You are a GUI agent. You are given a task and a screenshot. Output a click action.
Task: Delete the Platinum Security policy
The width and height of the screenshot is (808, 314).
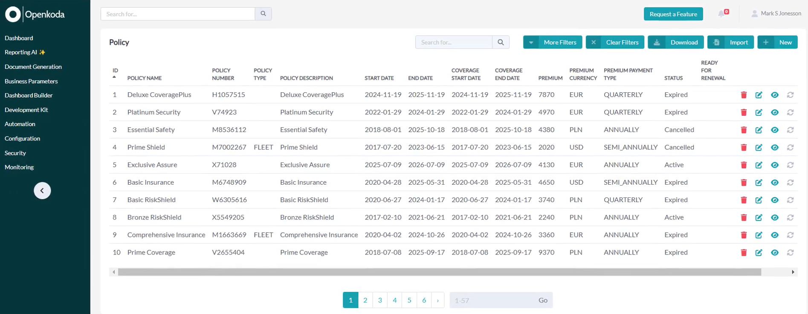pos(744,112)
